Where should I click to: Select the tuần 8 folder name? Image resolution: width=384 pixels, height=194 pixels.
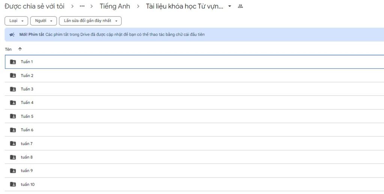click(27, 157)
